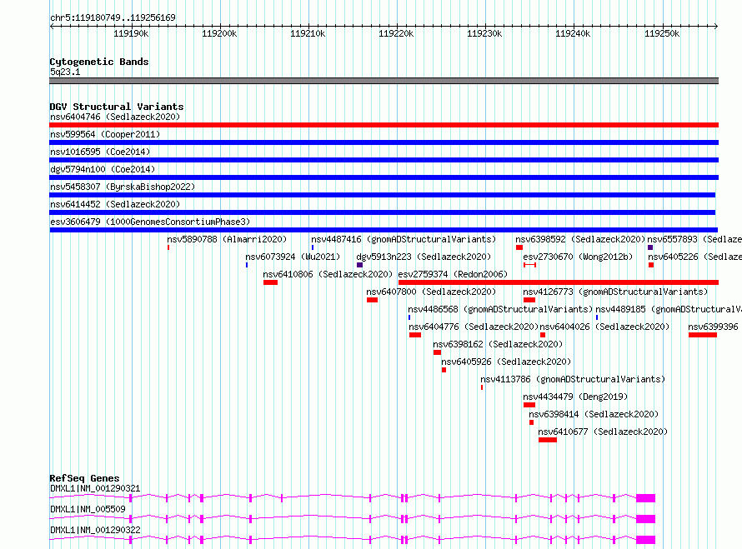The image size is (742, 549).
Task: Click the purple dgv5913n223 feature box
Action: coord(359,265)
